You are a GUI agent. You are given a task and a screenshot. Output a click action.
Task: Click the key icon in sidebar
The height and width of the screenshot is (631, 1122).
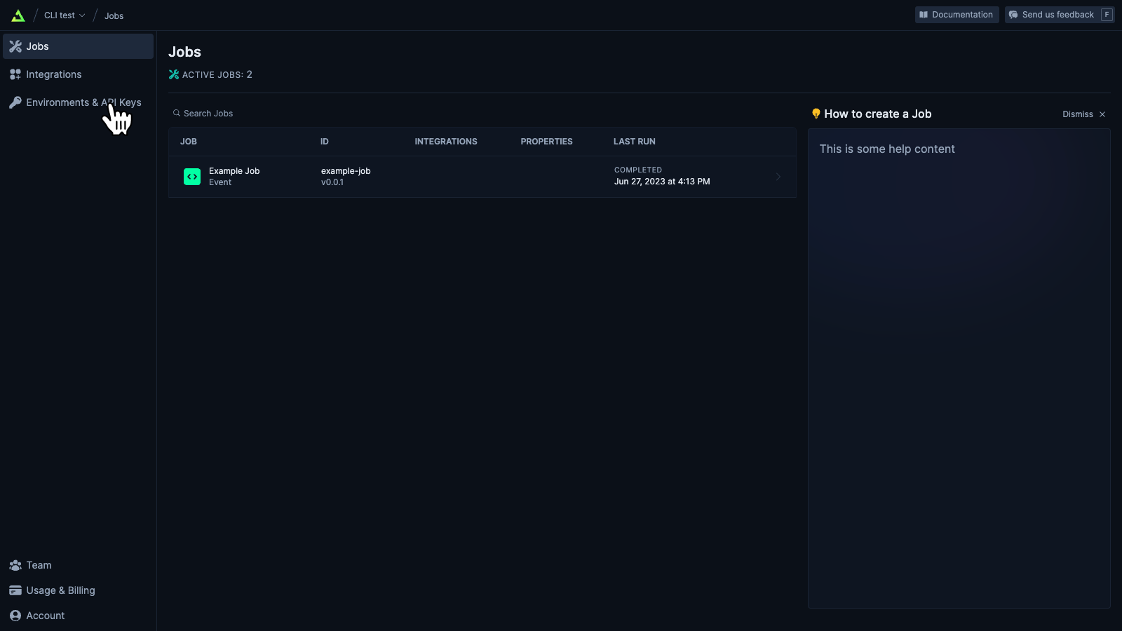15,102
